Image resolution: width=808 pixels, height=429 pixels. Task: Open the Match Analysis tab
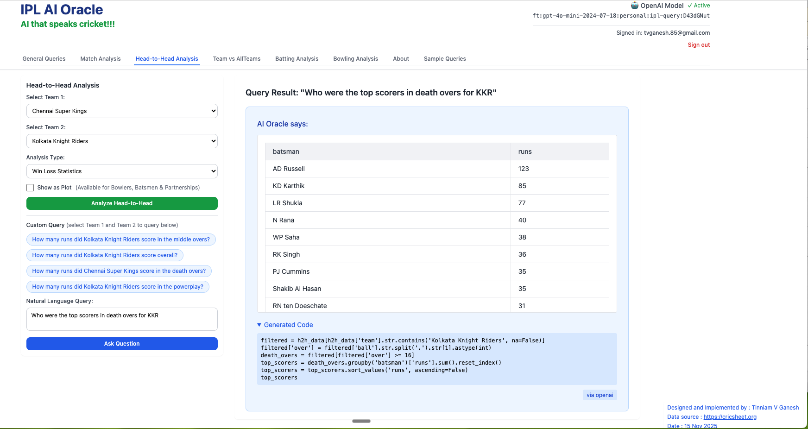coord(101,59)
